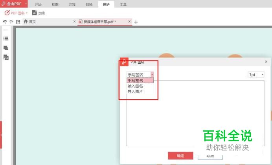
Task: Add a new tab with plus
Action: pos(136,22)
